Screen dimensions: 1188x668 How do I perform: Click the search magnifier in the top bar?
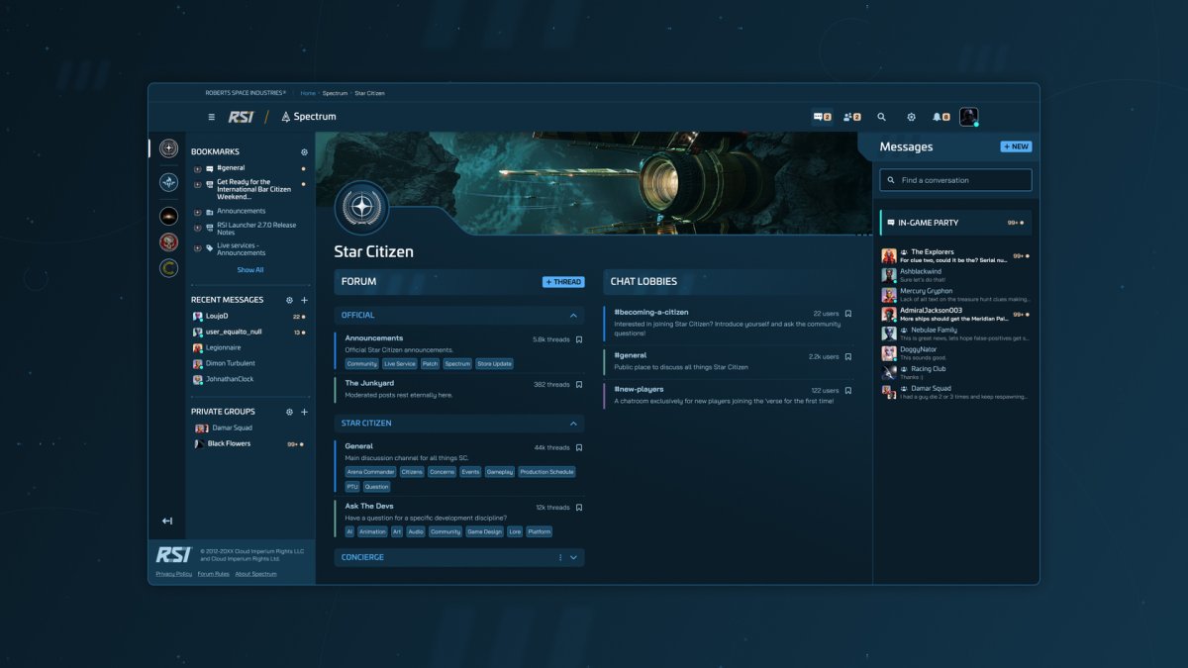coord(881,117)
